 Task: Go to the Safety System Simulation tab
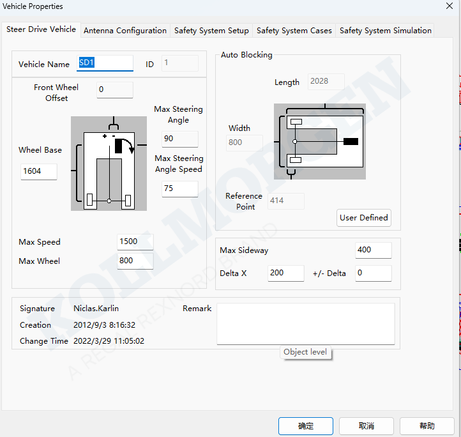(x=385, y=31)
